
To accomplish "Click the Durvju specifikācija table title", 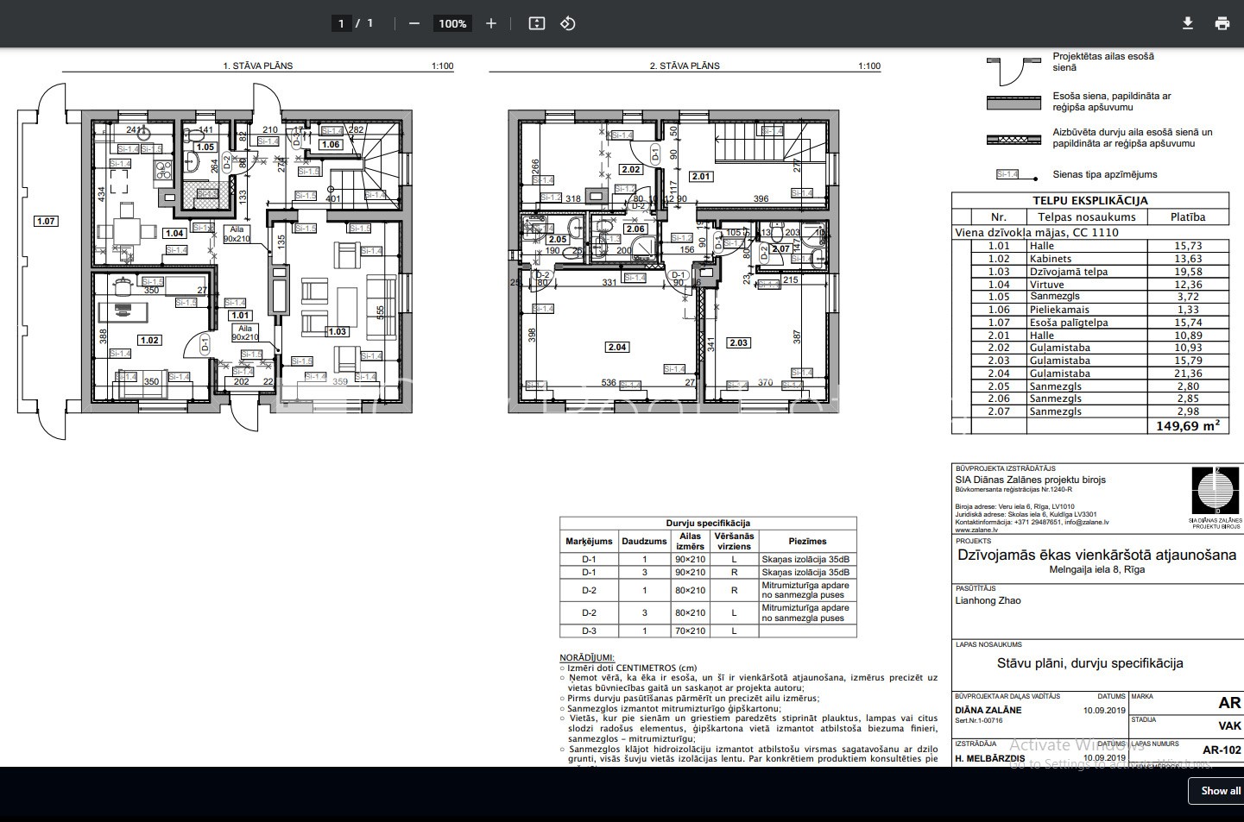I will point(707,523).
